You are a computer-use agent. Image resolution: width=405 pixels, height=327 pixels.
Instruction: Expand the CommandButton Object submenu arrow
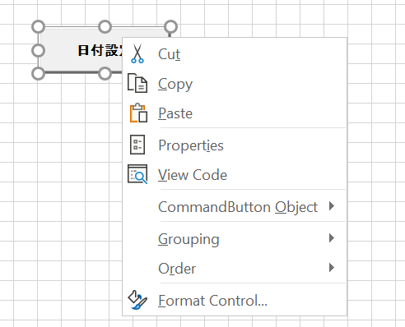pos(332,206)
